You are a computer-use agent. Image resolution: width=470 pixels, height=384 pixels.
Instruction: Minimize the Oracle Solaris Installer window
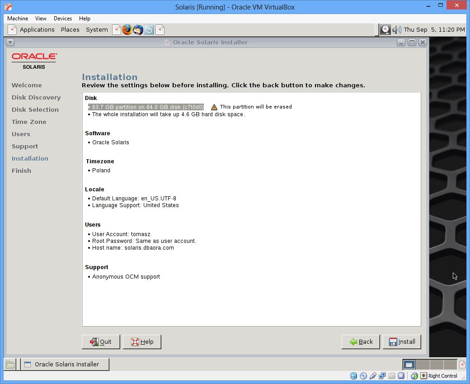[401, 43]
